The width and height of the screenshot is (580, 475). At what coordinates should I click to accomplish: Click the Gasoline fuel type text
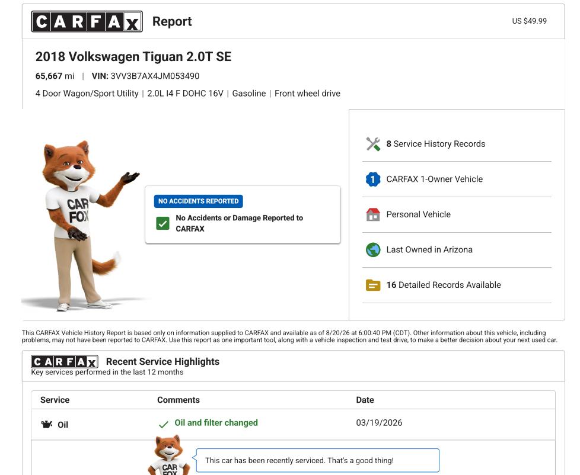[x=249, y=94]
